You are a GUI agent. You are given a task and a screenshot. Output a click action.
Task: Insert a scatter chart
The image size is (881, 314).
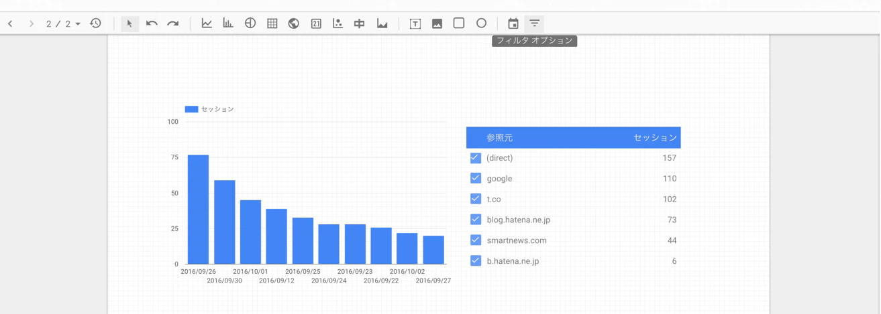point(338,23)
